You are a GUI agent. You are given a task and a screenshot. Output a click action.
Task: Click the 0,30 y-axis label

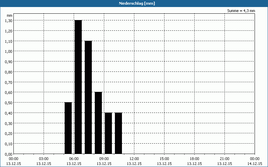pyautogui.click(x=9, y=123)
